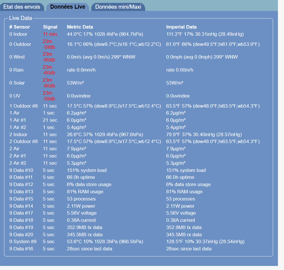Click "6% data store usage" in Metric column
This screenshot has height=270, width=284.
point(89,185)
